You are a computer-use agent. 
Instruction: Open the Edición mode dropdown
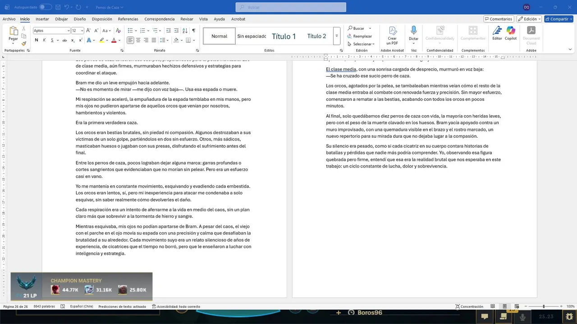point(529,19)
